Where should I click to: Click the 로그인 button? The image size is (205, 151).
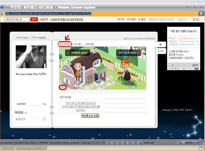pyautogui.click(x=196, y=19)
